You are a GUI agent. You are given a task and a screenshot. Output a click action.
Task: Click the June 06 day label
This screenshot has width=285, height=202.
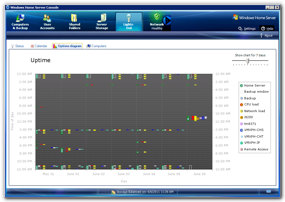(199, 174)
